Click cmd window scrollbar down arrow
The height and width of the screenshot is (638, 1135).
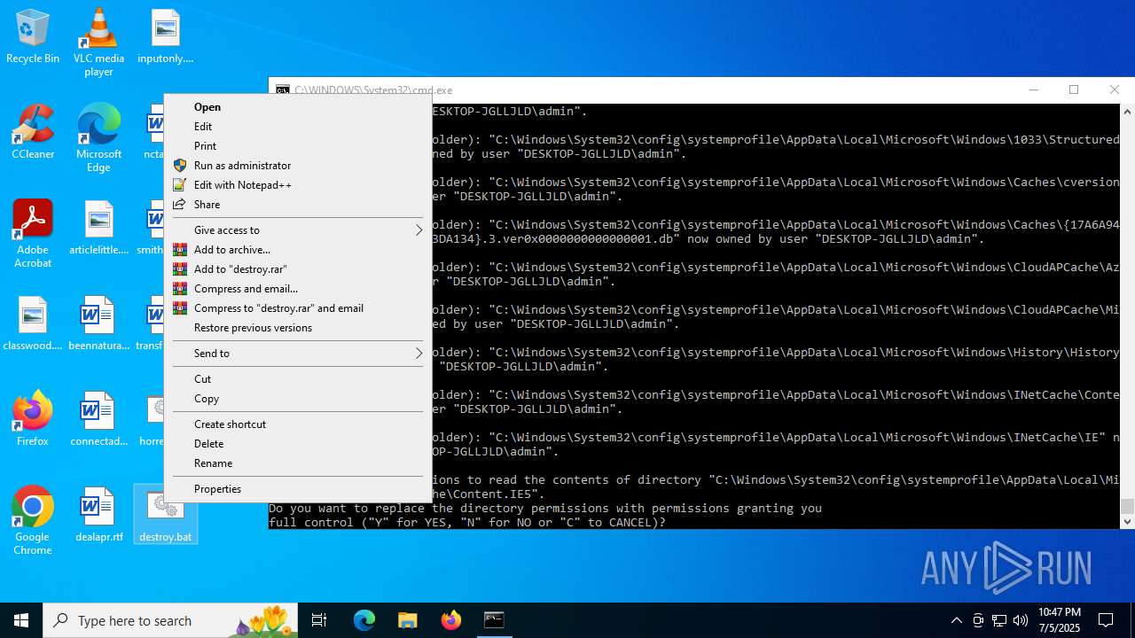pos(1127,521)
